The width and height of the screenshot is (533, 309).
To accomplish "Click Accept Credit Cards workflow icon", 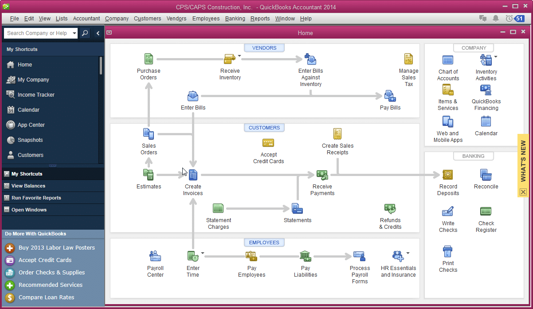I will (268, 143).
